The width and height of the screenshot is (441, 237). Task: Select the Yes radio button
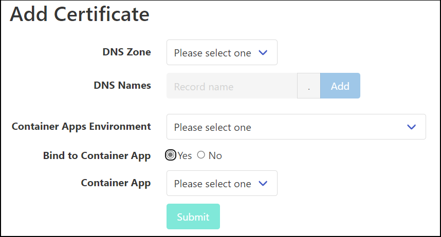click(x=171, y=155)
